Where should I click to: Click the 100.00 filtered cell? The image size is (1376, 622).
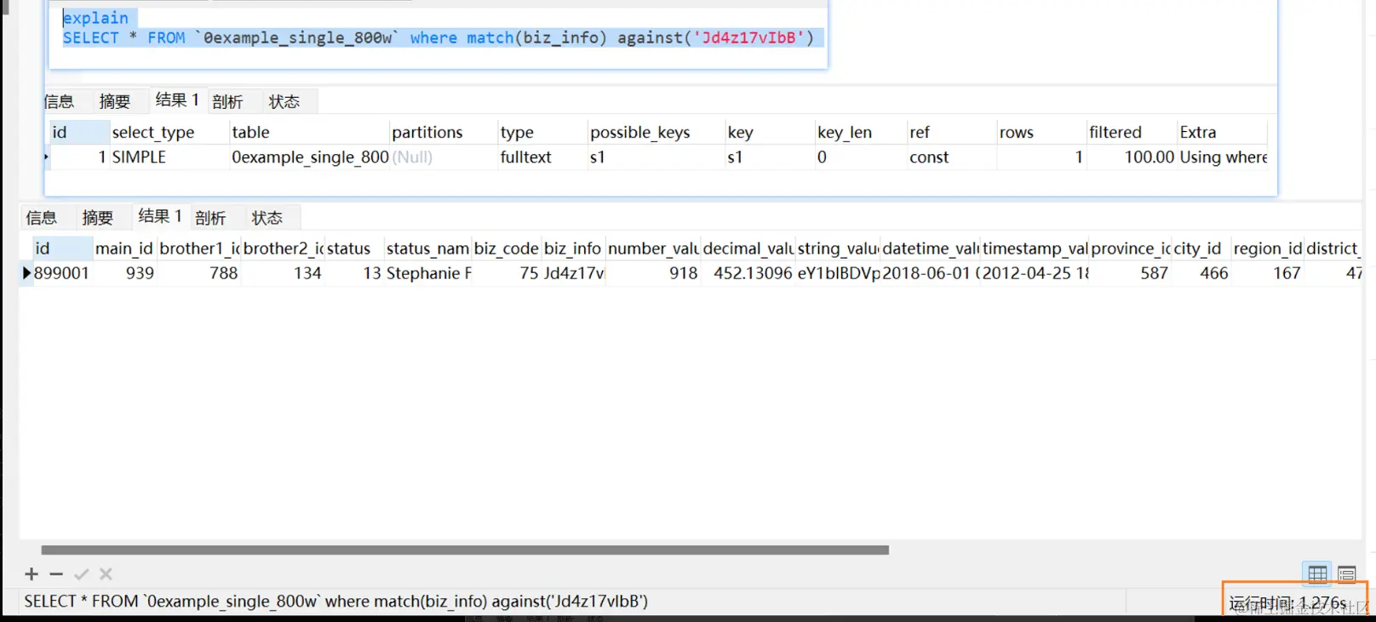(1132, 157)
